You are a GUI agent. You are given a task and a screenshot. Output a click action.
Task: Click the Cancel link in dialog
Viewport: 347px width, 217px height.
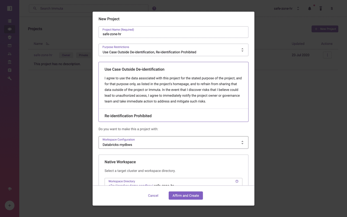point(153,196)
